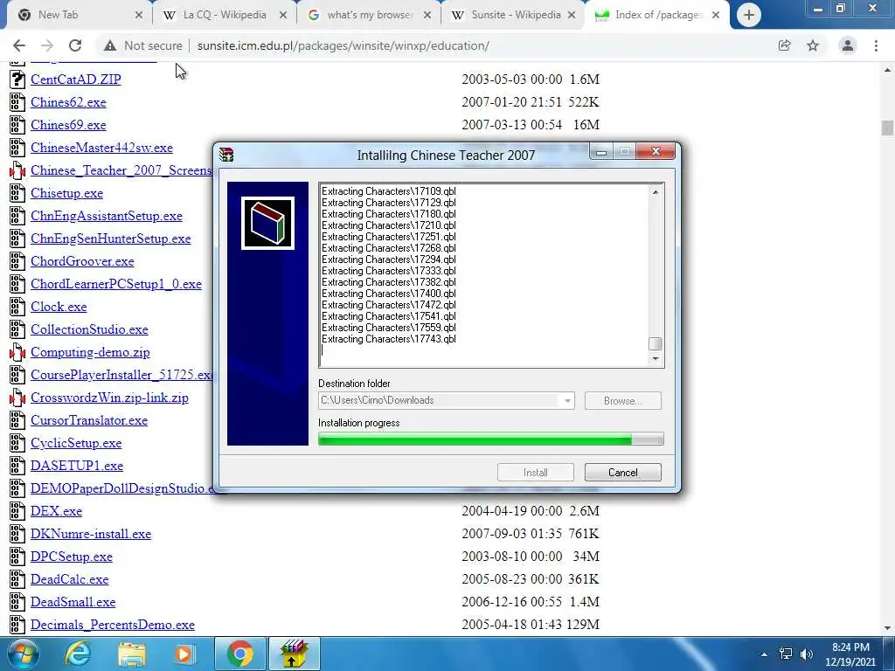Open the Chrome profile avatar
Screen dimensions: 895x671
click(x=848, y=45)
